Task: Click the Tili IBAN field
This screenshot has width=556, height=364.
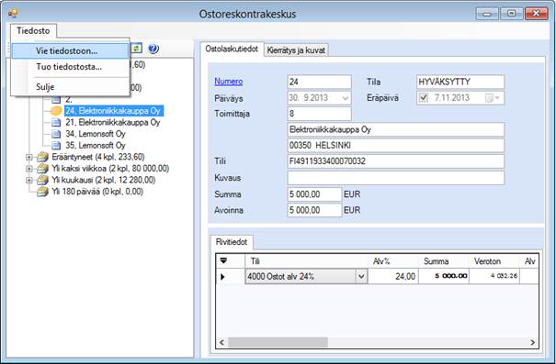Action: [x=396, y=161]
